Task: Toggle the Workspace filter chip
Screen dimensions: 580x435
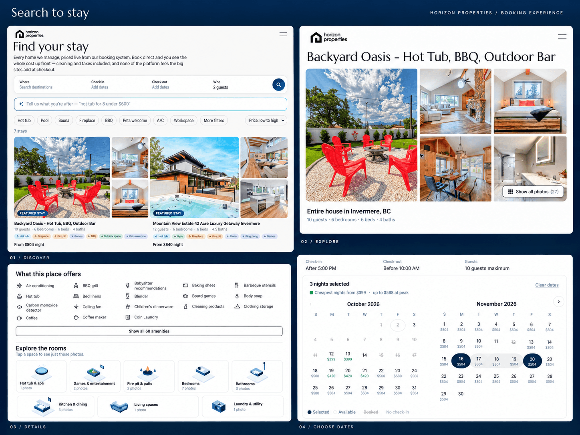Action: click(183, 121)
